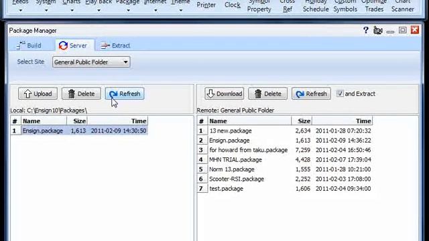Click the remote Delete button
429x241 pixels.
coord(267,94)
